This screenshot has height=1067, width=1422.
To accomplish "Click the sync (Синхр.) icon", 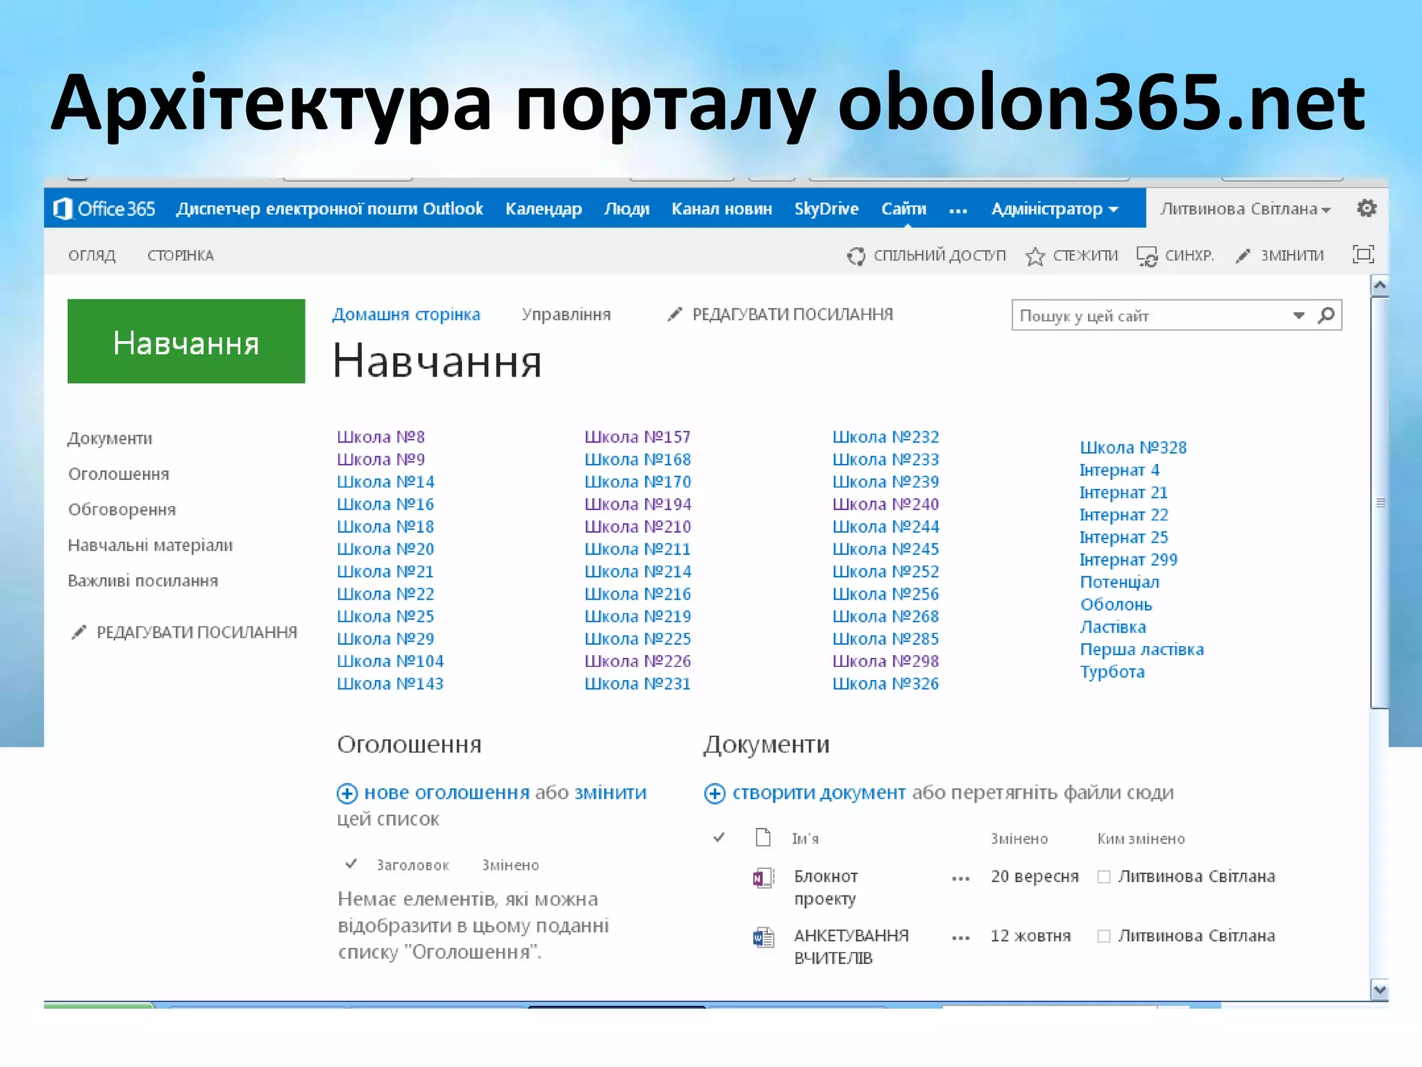I will point(1147,256).
